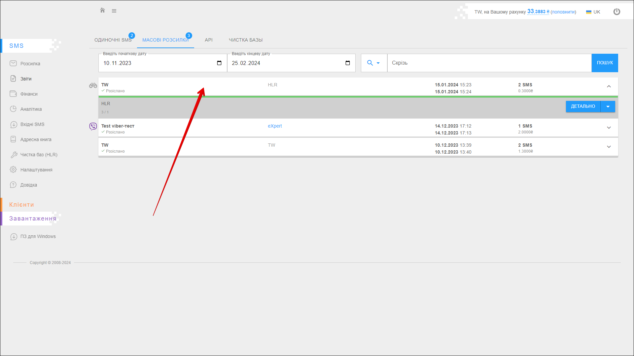The image size is (634, 356).
Task: Open calendar picker for end date
Action: click(348, 63)
